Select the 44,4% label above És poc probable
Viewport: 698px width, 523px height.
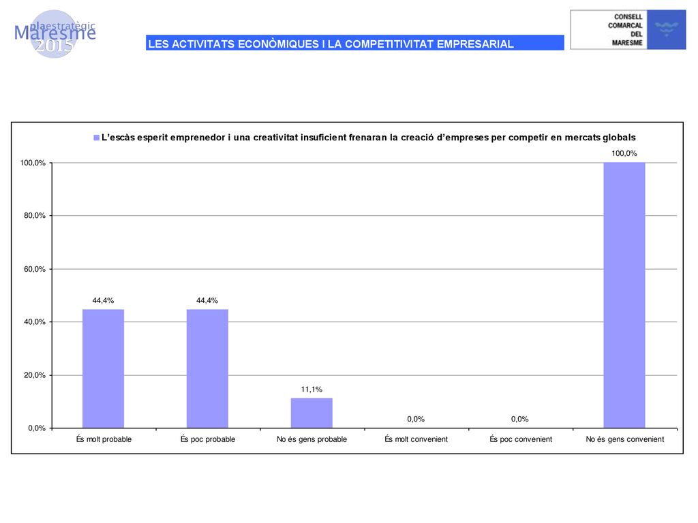coord(207,300)
